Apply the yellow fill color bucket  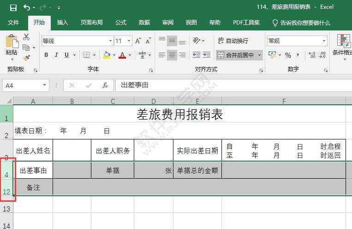point(107,55)
